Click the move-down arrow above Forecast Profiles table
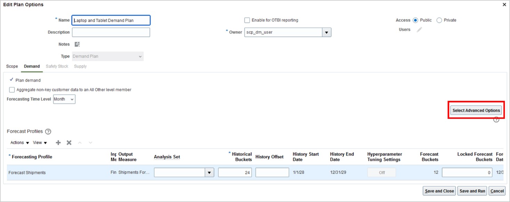Viewport: 510px width, 202px height. pos(90,142)
